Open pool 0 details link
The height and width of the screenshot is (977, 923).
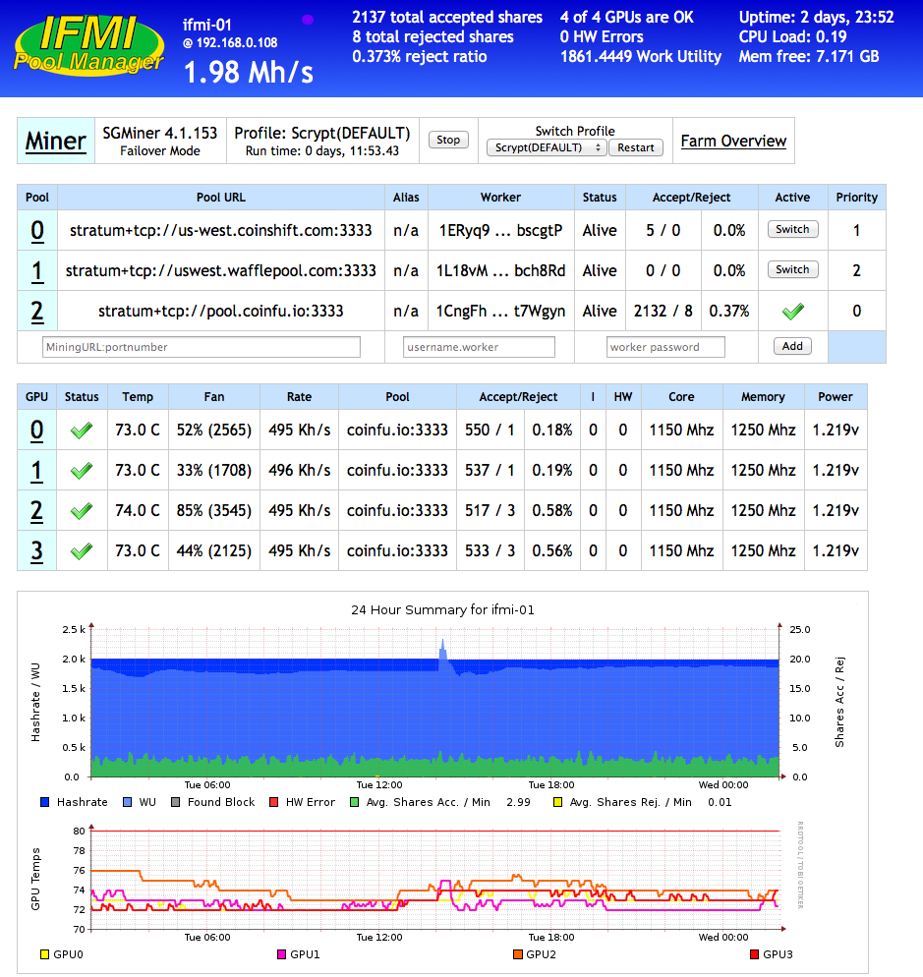37,231
